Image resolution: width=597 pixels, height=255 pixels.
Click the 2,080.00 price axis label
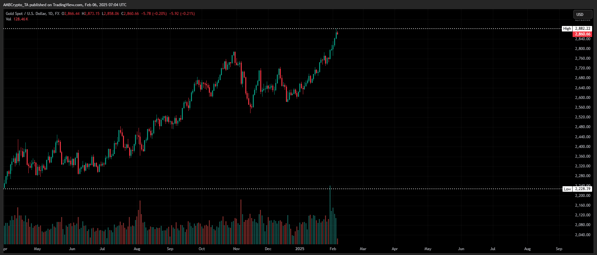pos(582,225)
